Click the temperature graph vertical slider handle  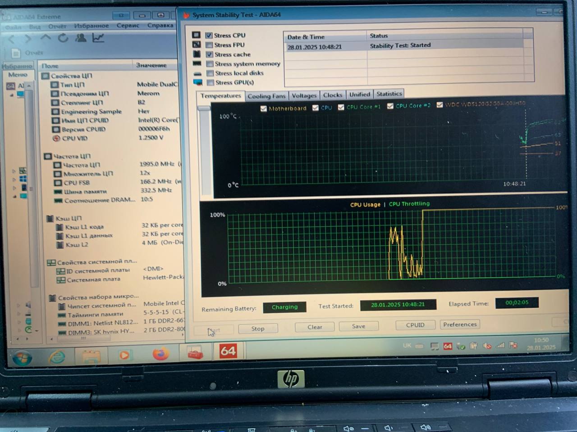(x=204, y=108)
